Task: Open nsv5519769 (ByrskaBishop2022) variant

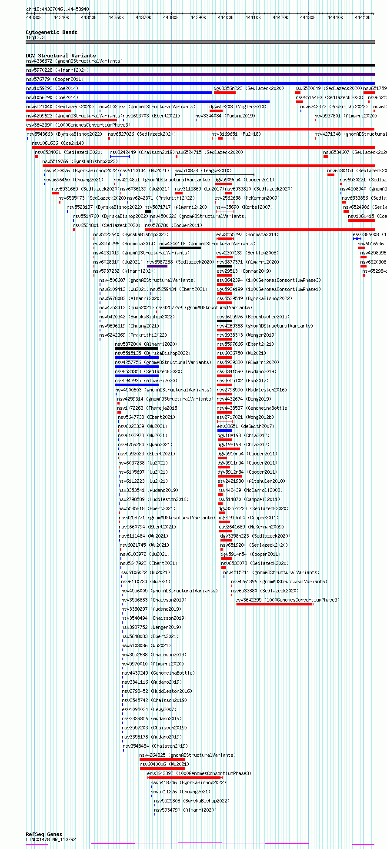Action: coord(80,161)
